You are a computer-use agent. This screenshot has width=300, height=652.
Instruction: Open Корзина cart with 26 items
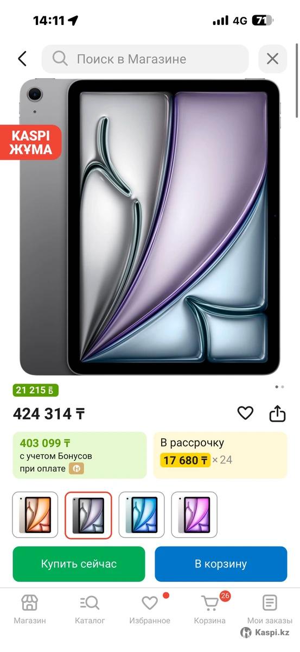(210, 609)
